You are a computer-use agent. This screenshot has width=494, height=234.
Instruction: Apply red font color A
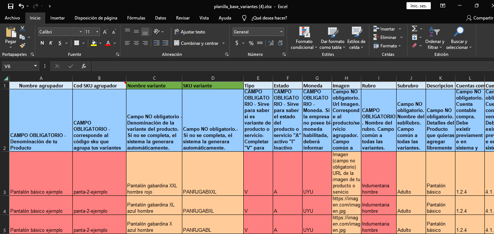point(108,43)
